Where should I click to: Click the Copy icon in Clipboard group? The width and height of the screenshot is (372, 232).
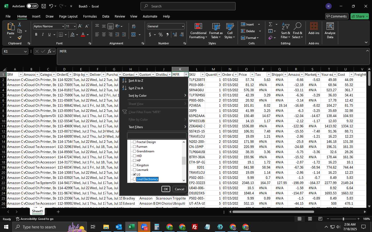point(20,31)
